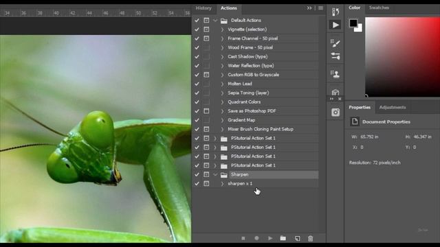Screen dimensions: 440x247
Task: Expand the Gradient Map action steps
Action: [x=222, y=120]
